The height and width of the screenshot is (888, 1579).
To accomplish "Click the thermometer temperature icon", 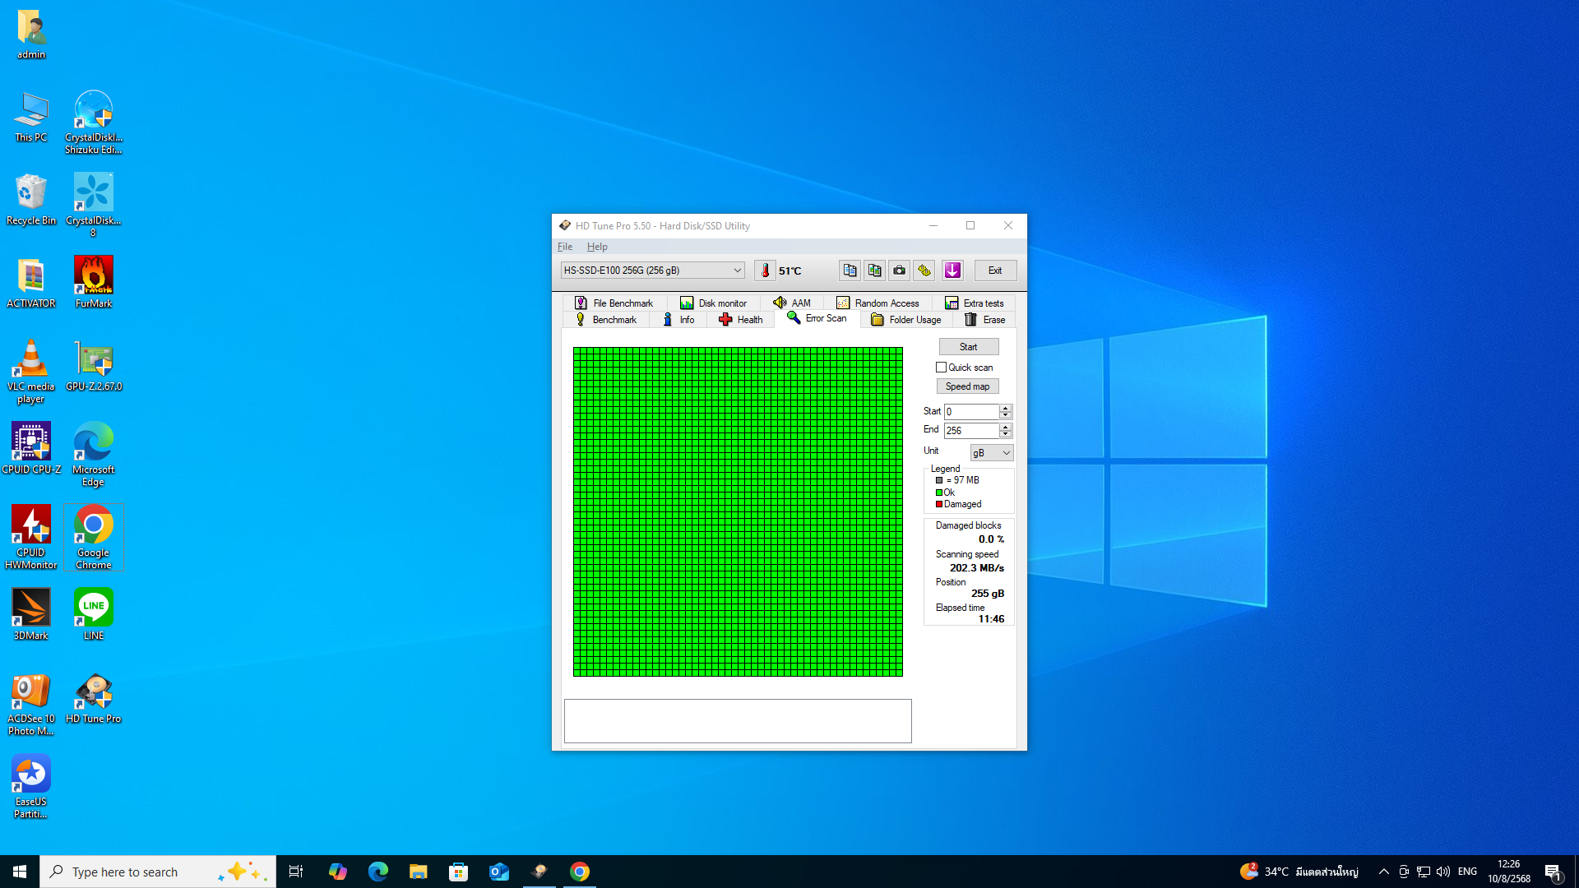I will [x=765, y=271].
